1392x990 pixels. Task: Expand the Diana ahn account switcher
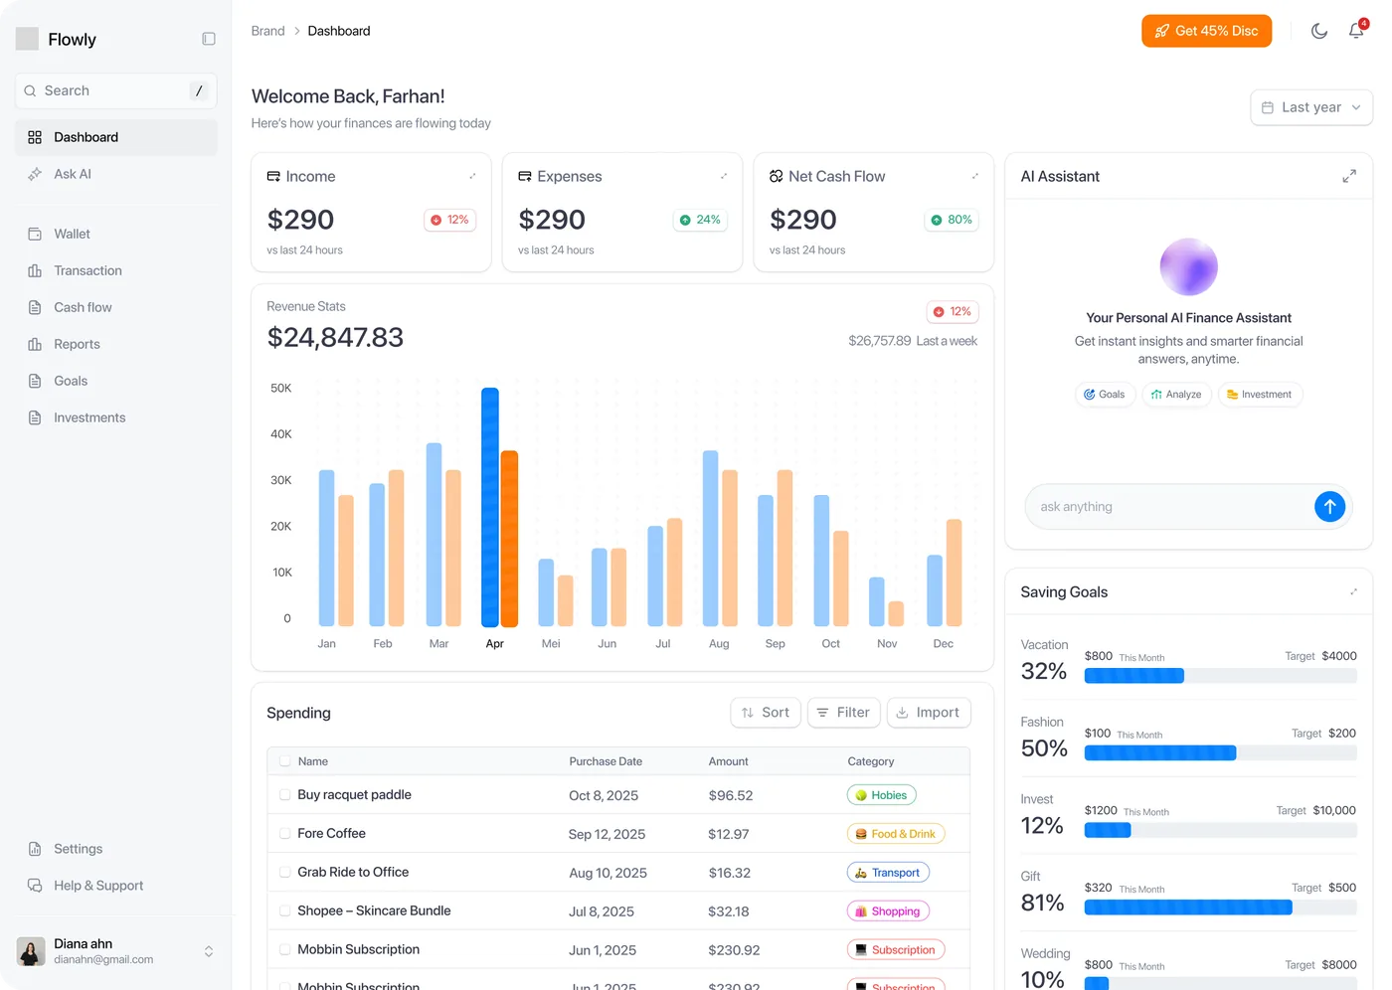tap(209, 951)
